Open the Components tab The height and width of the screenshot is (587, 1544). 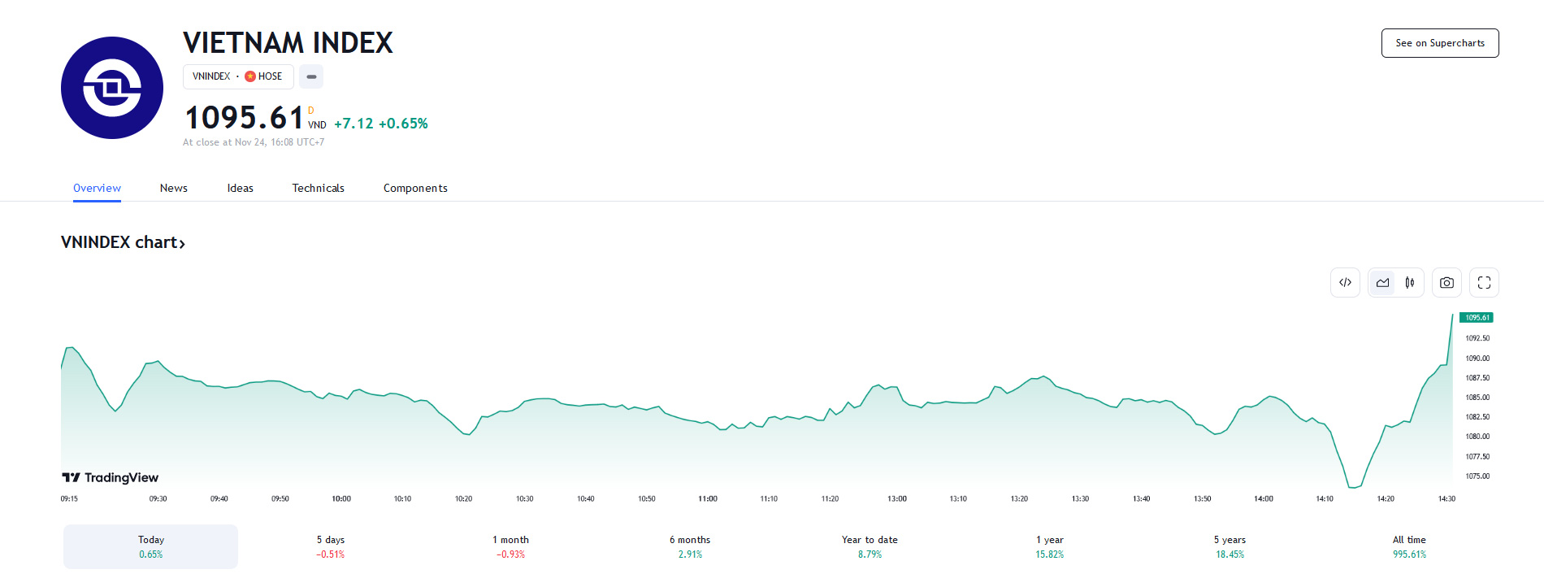[415, 188]
